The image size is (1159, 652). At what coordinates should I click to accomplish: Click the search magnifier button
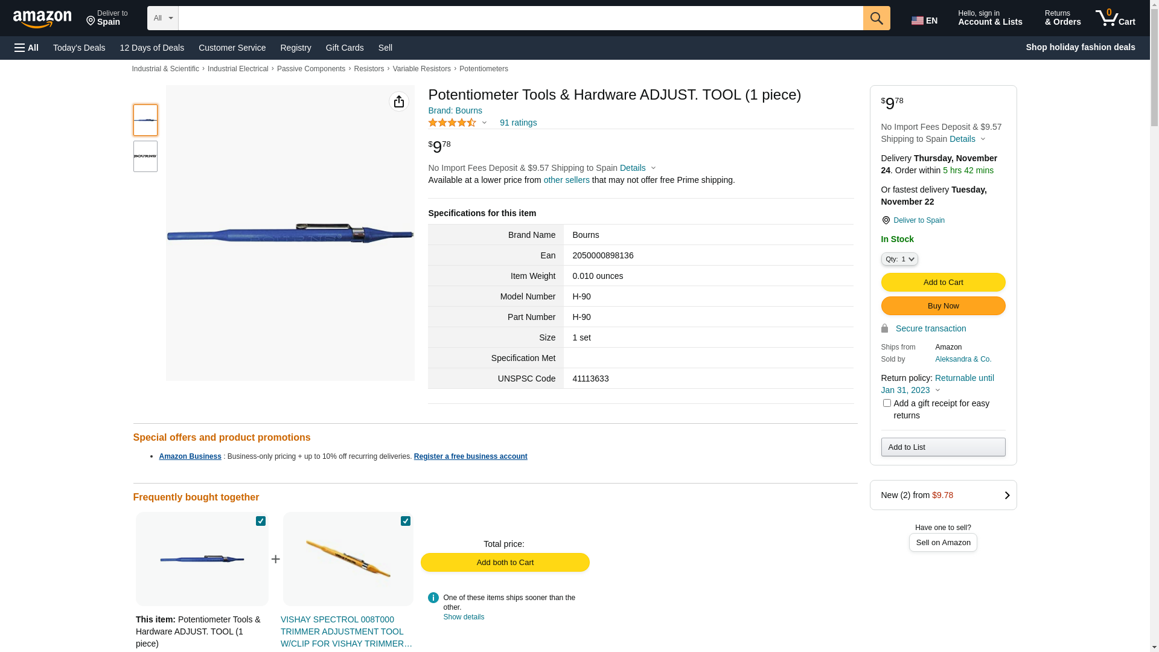point(876,18)
